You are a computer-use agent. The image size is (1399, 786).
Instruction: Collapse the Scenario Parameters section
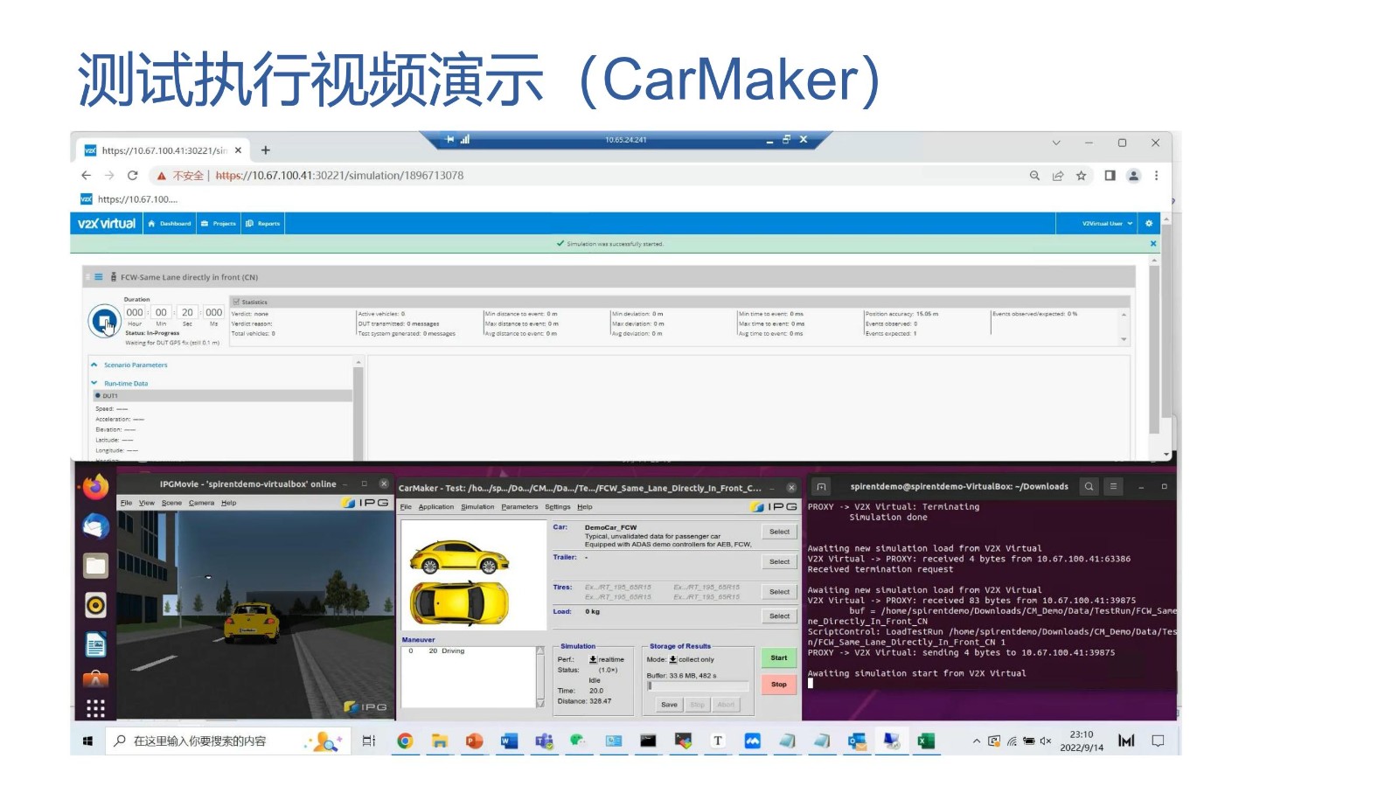[94, 365]
